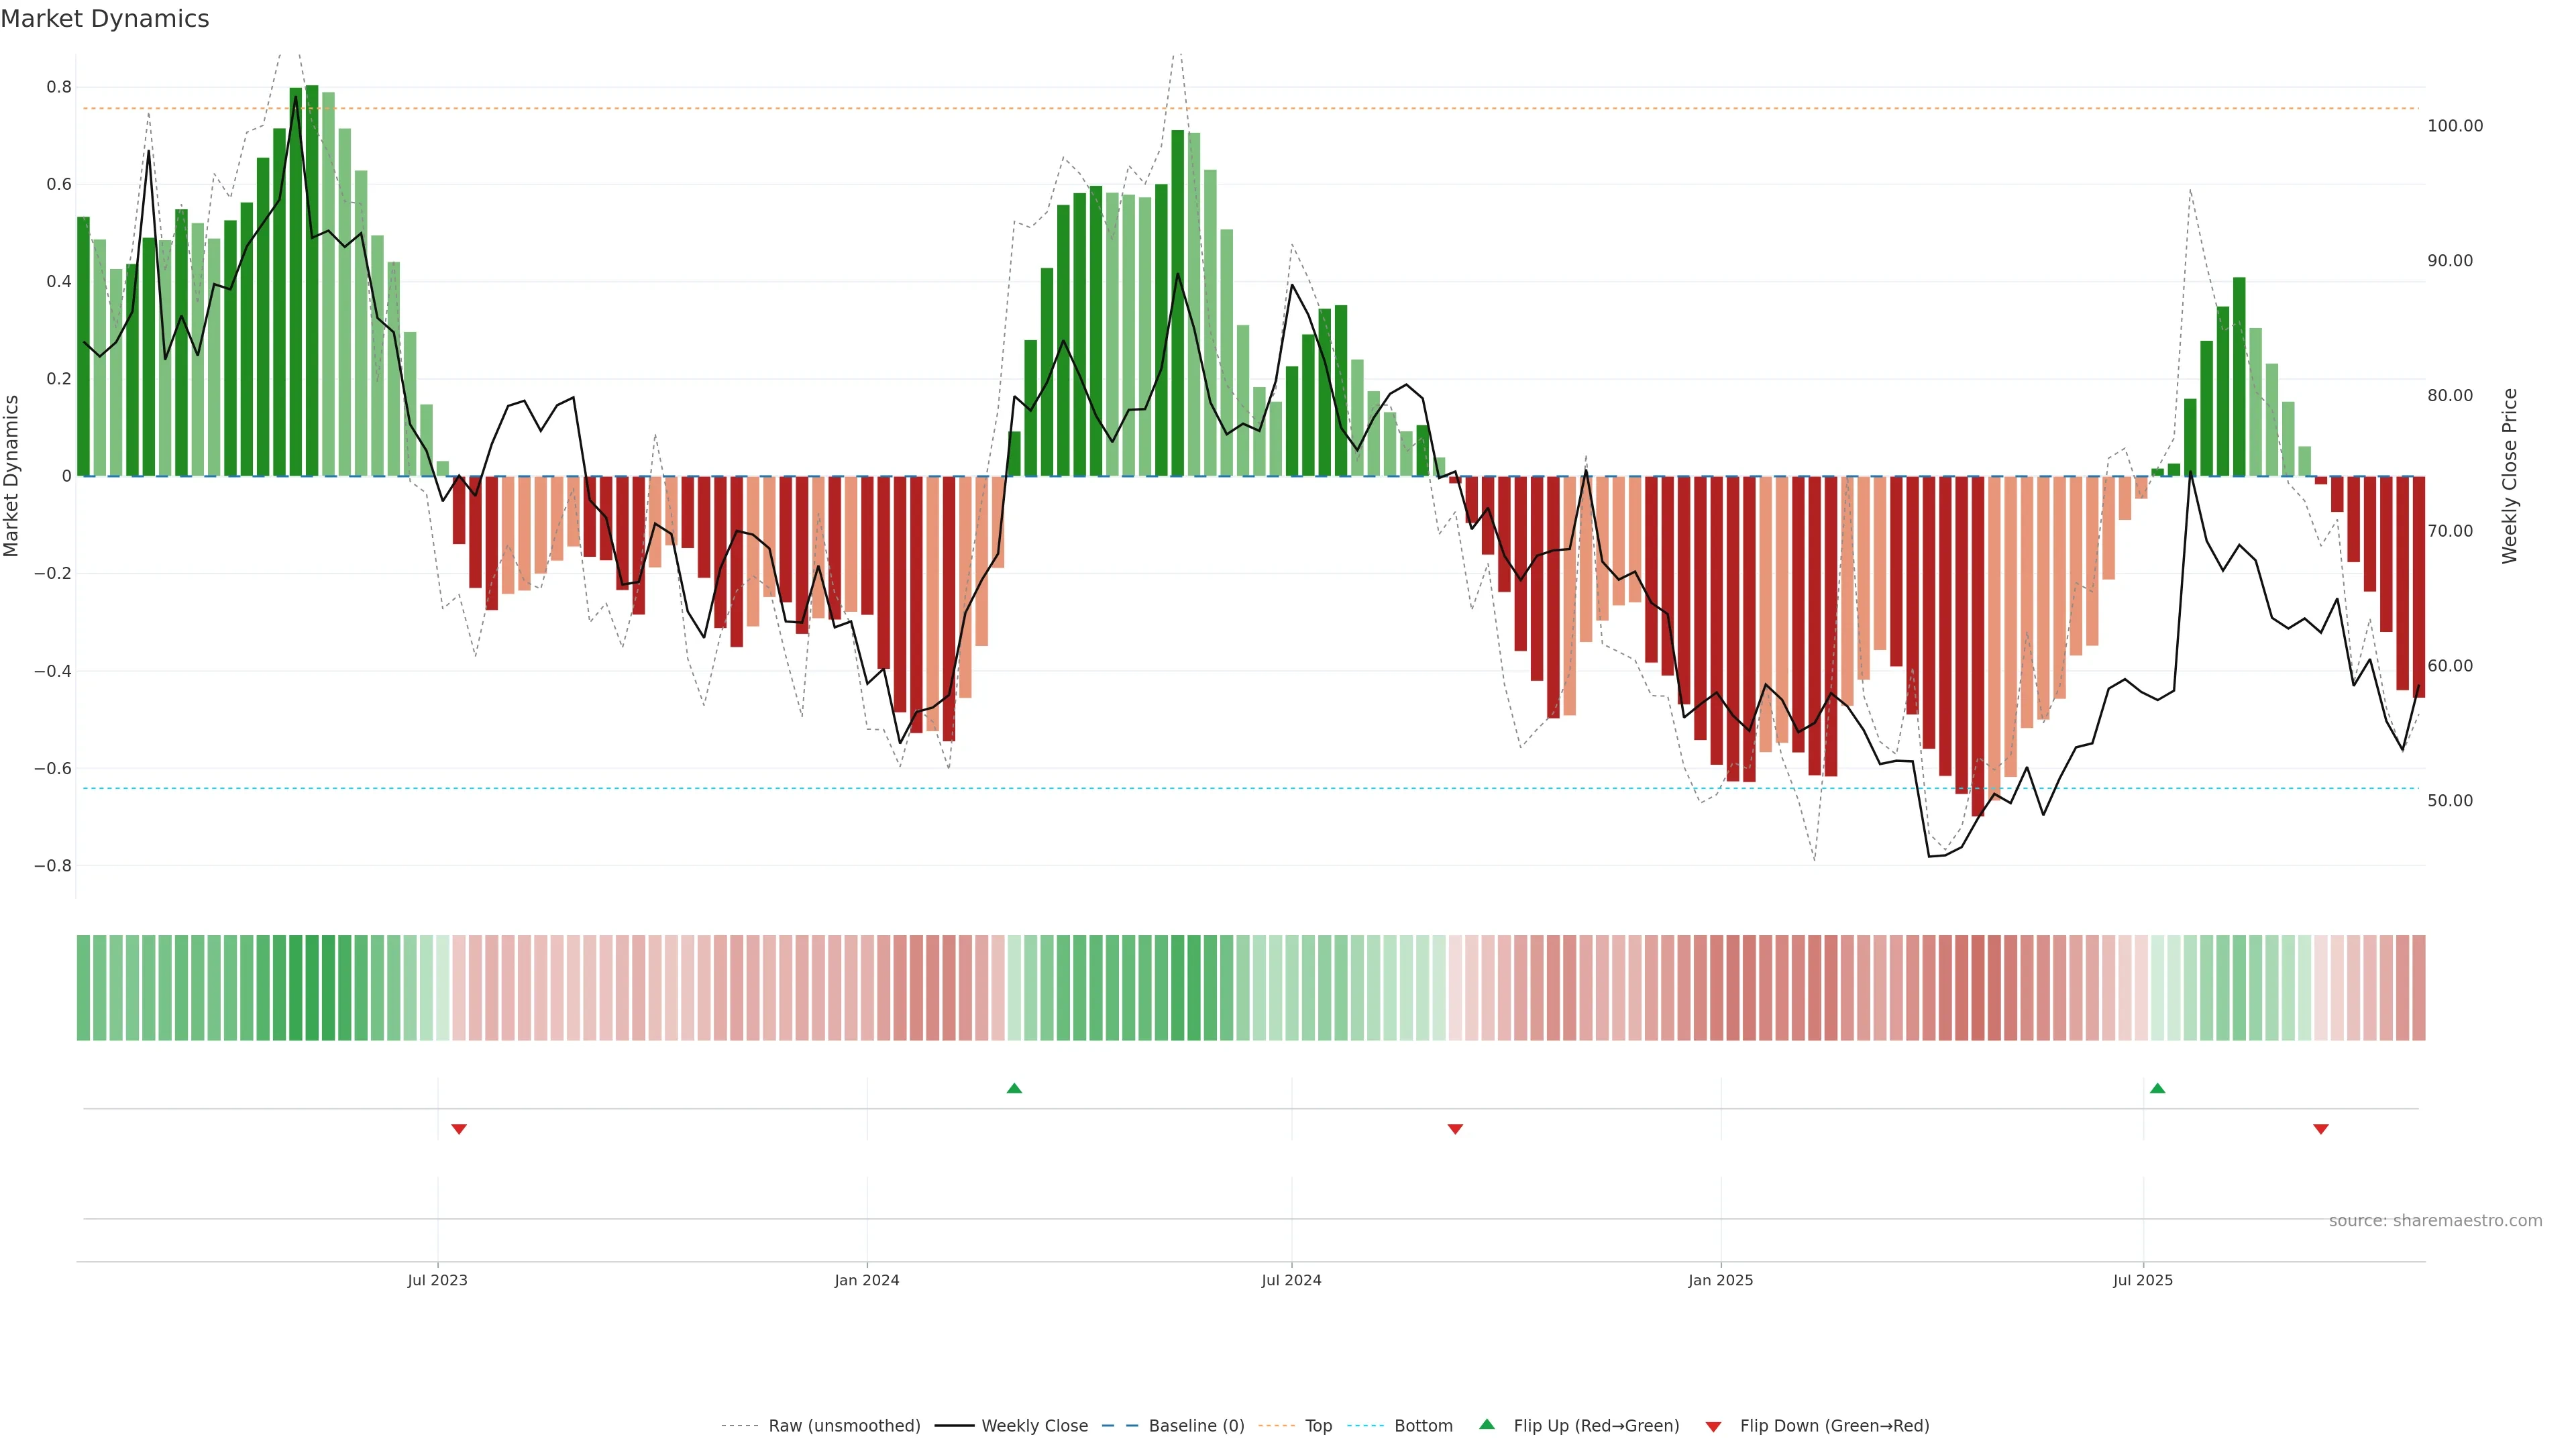Click the source: sharemaestro.com text
This screenshot has width=2576, height=1449.
click(2435, 1221)
